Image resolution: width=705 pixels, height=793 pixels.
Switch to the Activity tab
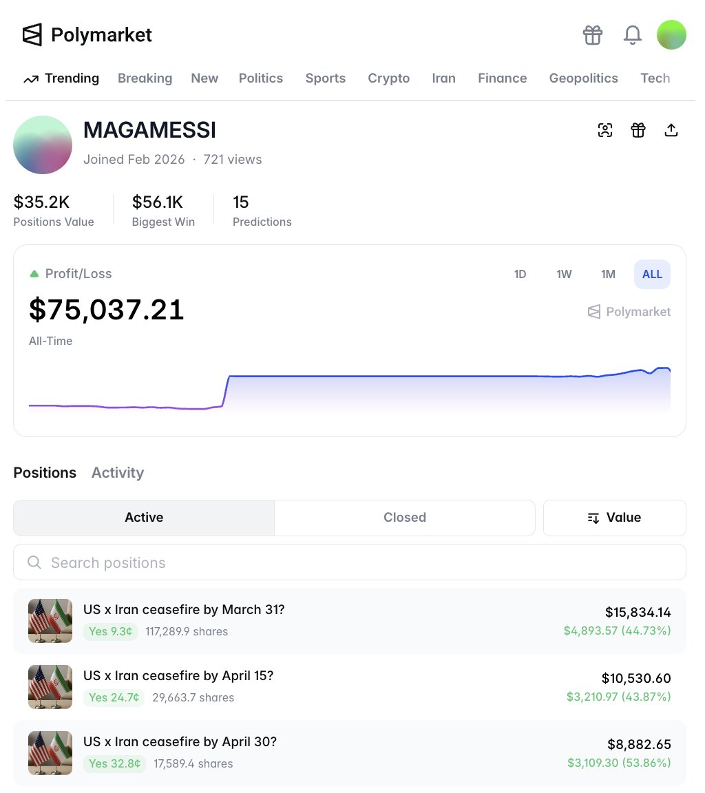click(117, 473)
